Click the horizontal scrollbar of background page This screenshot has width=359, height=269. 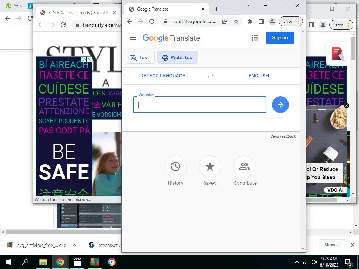[176, 232]
